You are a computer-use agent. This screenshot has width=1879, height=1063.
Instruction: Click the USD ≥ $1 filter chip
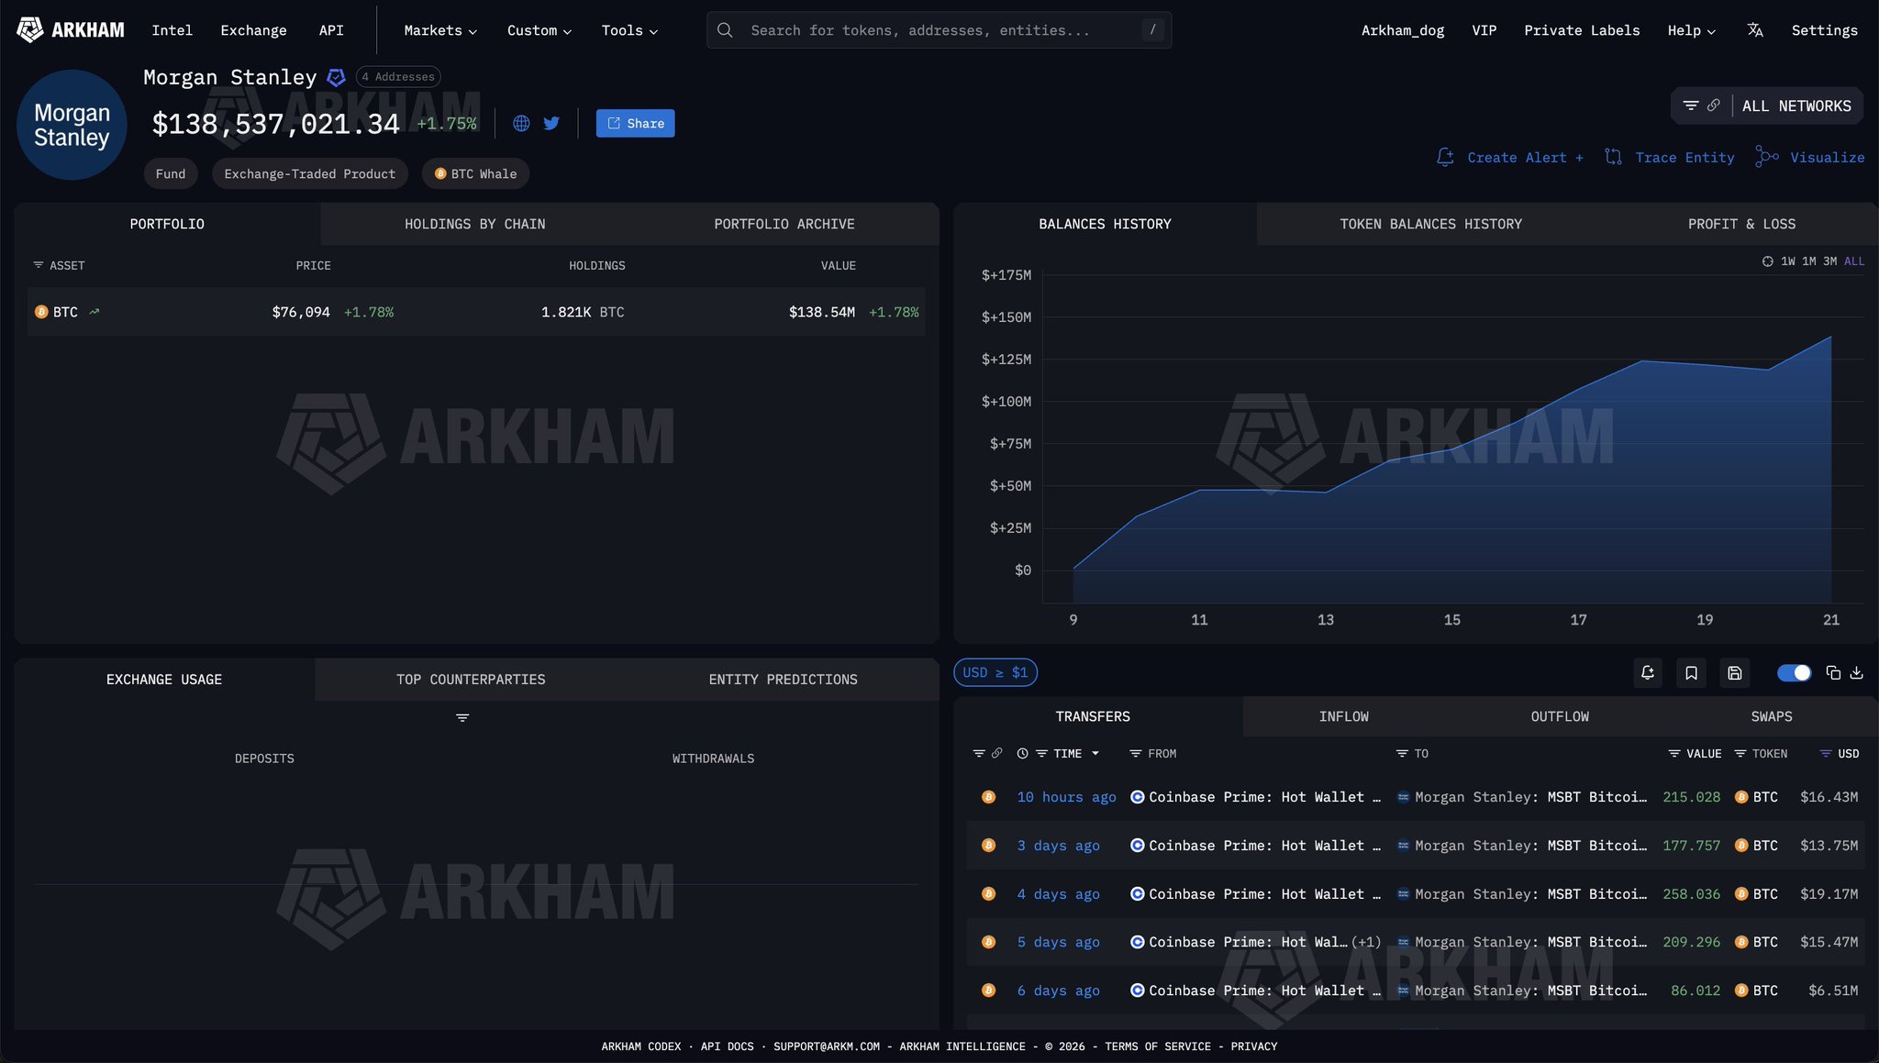(x=995, y=672)
